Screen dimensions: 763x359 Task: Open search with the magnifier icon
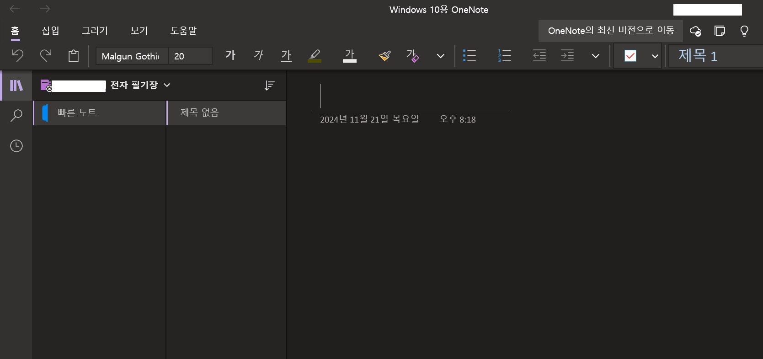(x=16, y=115)
